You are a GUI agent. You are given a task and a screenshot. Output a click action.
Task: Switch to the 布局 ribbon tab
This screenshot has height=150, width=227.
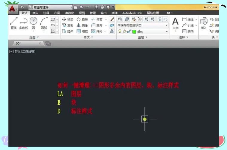(x=57, y=13)
